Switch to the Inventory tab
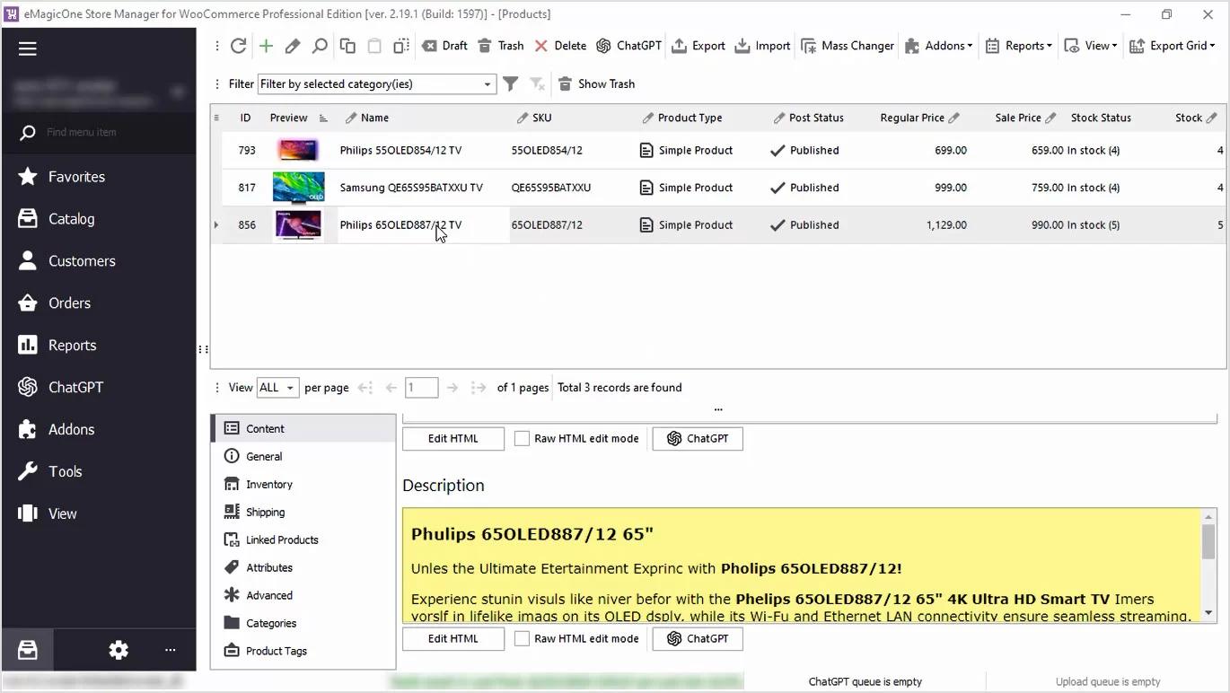Screen dimensions: 1230x693 click(269, 485)
